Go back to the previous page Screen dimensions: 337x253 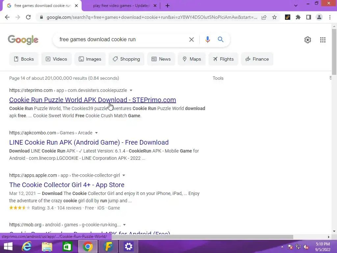[7, 17]
